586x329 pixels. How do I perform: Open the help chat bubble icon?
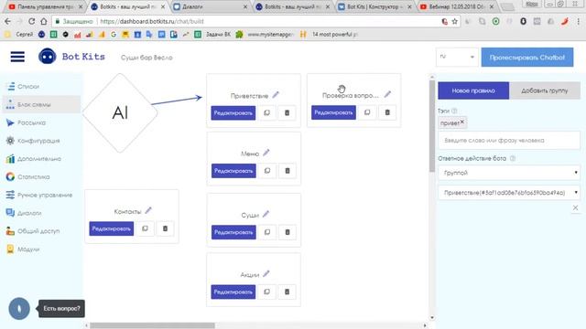(19, 309)
